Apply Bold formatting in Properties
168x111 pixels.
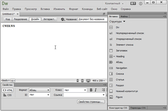[x=91, y=90]
